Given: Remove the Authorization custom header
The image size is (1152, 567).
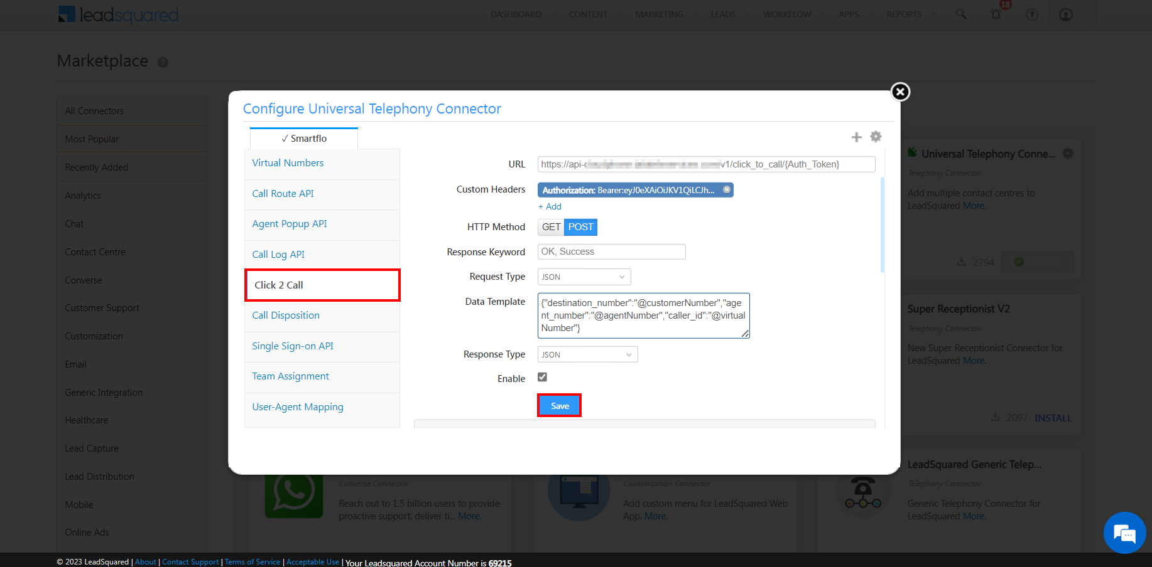Looking at the screenshot, I should pyautogui.click(x=727, y=189).
